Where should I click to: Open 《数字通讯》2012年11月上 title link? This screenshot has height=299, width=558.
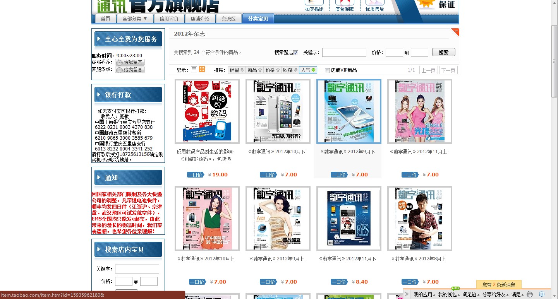[x=418, y=152]
